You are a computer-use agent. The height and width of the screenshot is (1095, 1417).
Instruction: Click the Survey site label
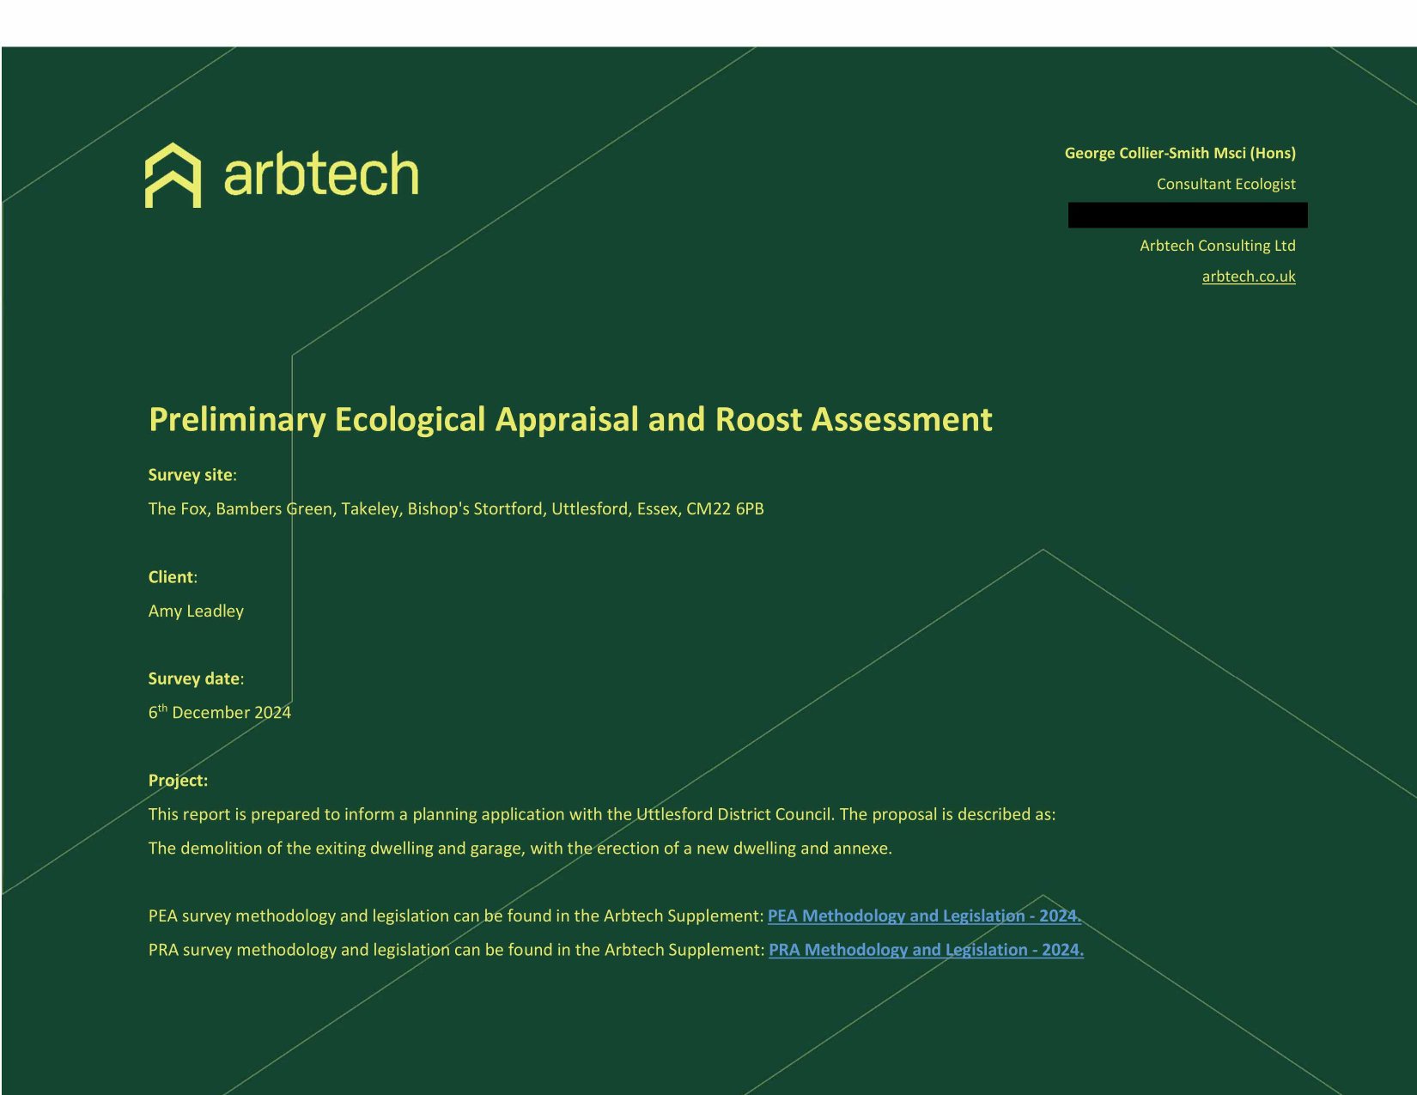click(x=191, y=475)
